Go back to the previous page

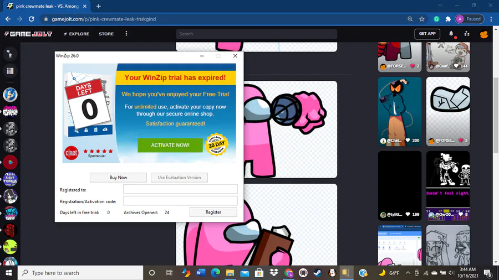[8, 19]
